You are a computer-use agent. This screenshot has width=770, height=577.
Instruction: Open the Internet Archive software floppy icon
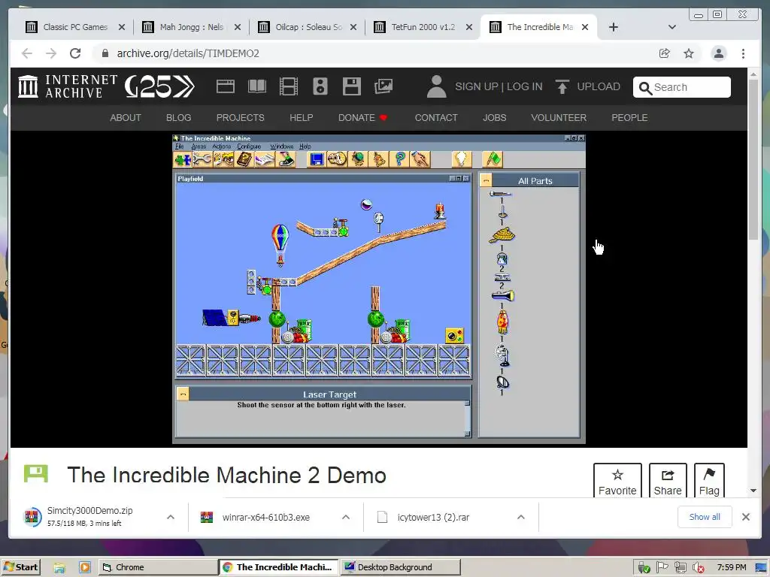tap(352, 86)
